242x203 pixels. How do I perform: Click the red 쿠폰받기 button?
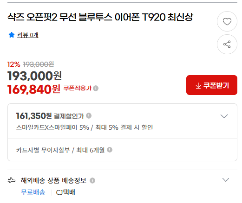[x=212, y=85]
